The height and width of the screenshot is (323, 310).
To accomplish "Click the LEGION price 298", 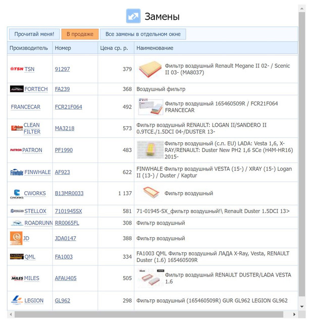I will 127,301.
